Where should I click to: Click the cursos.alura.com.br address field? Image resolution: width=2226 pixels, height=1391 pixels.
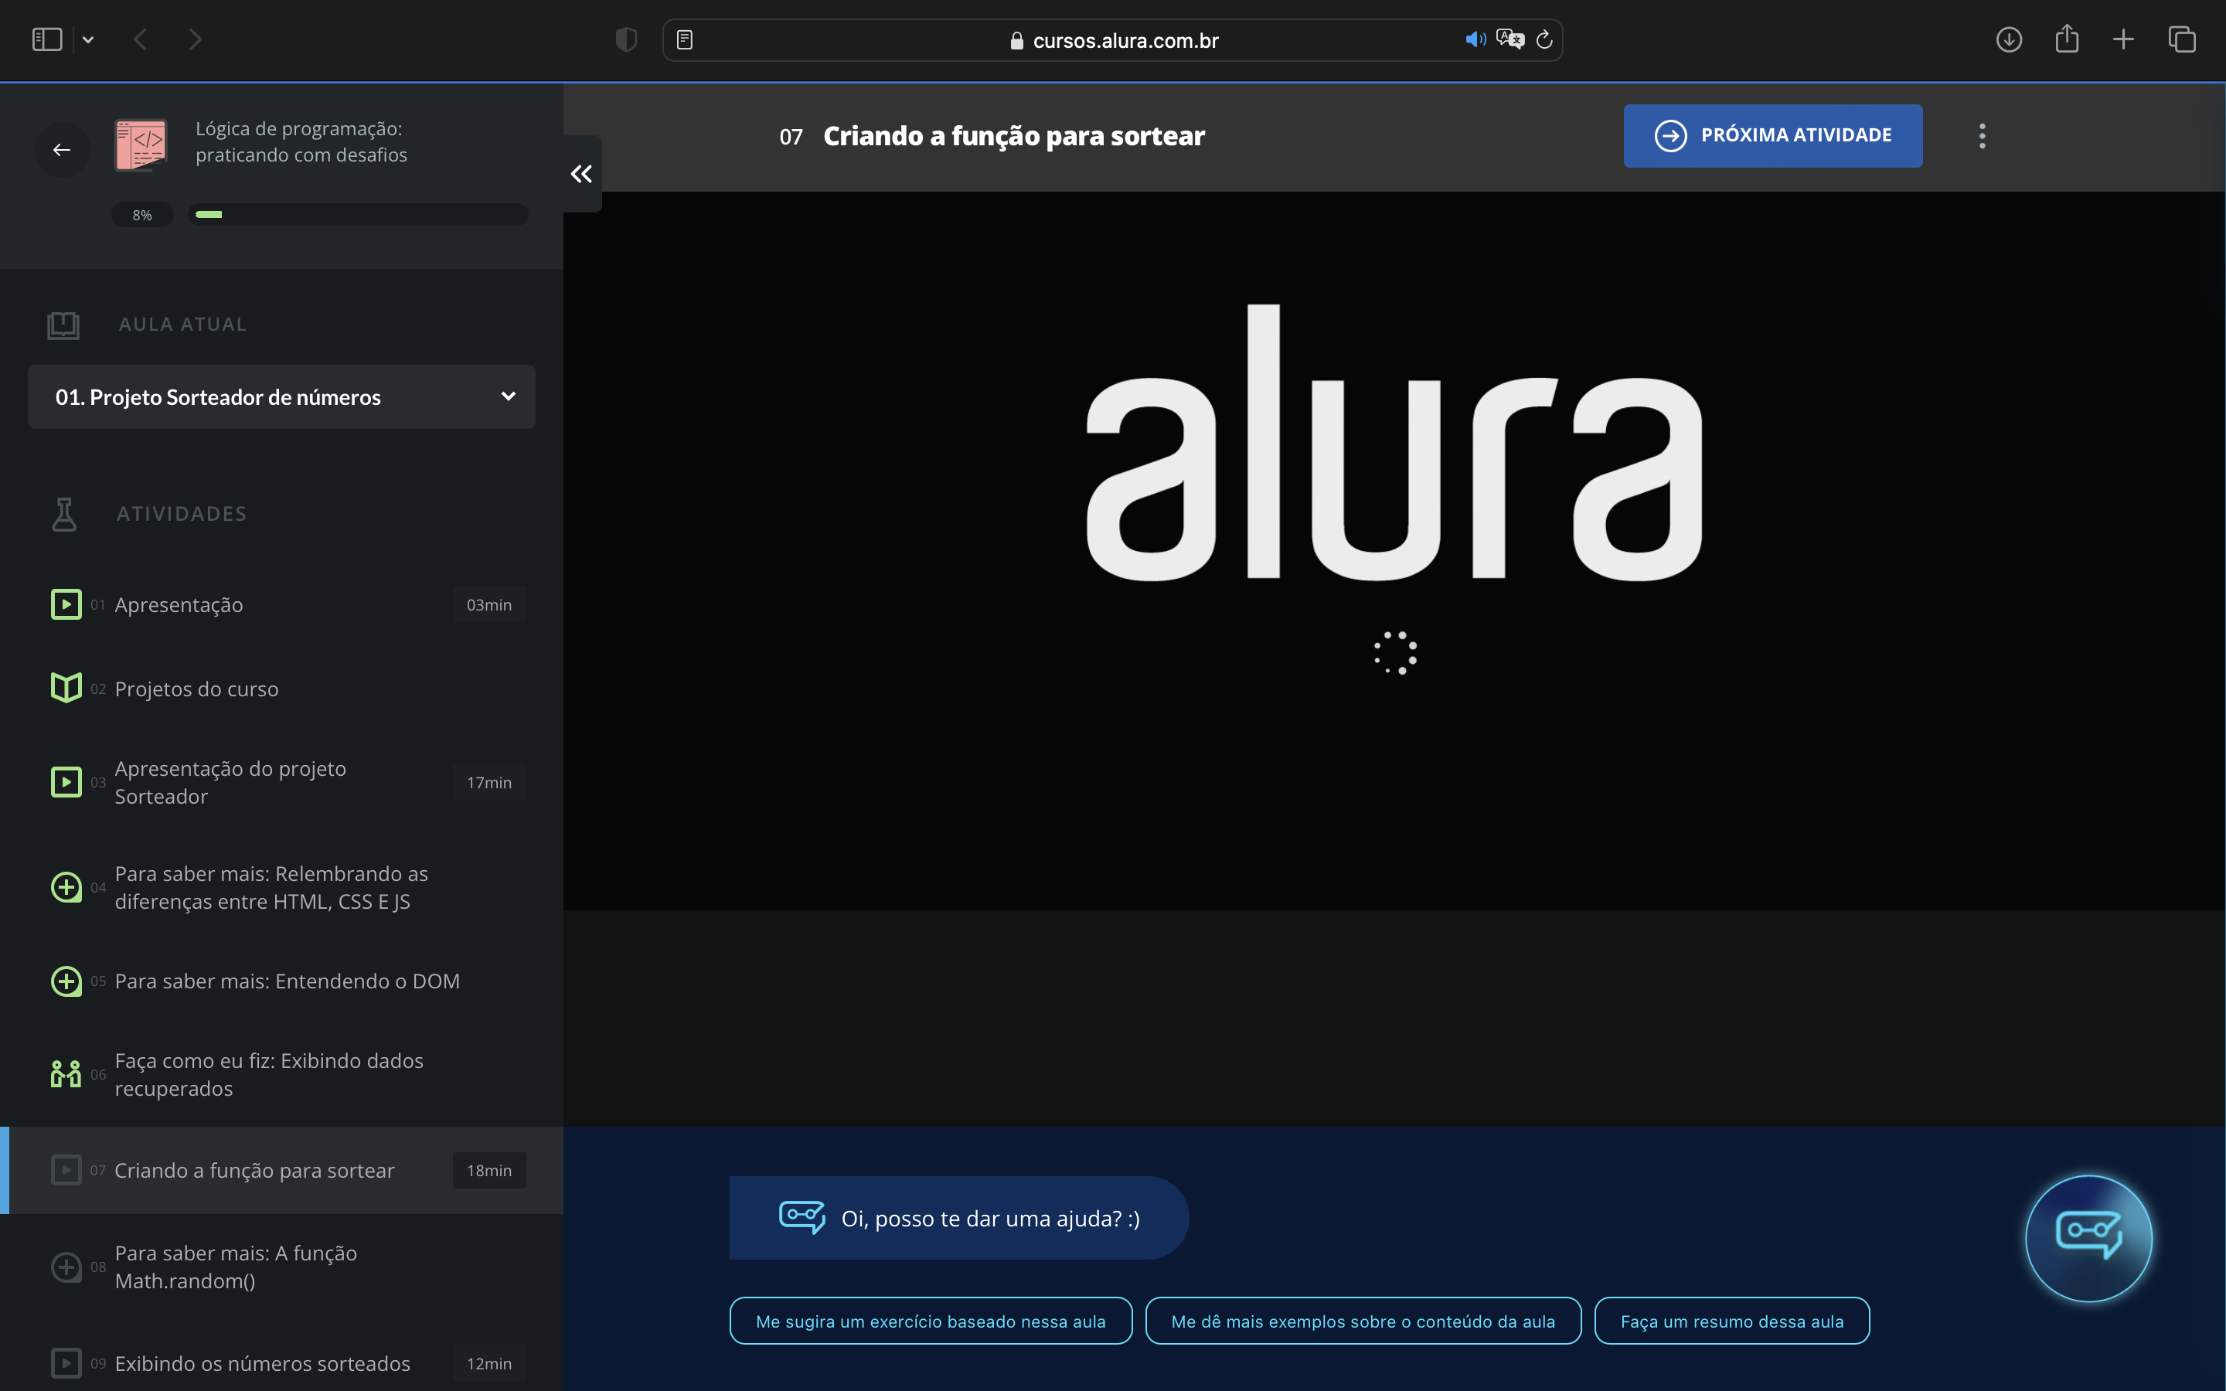1113,40
